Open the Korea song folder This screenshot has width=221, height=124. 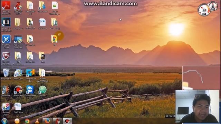(x=55, y=23)
